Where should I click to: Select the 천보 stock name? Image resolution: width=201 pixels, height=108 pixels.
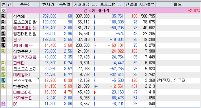pyautogui.click(x=17, y=40)
